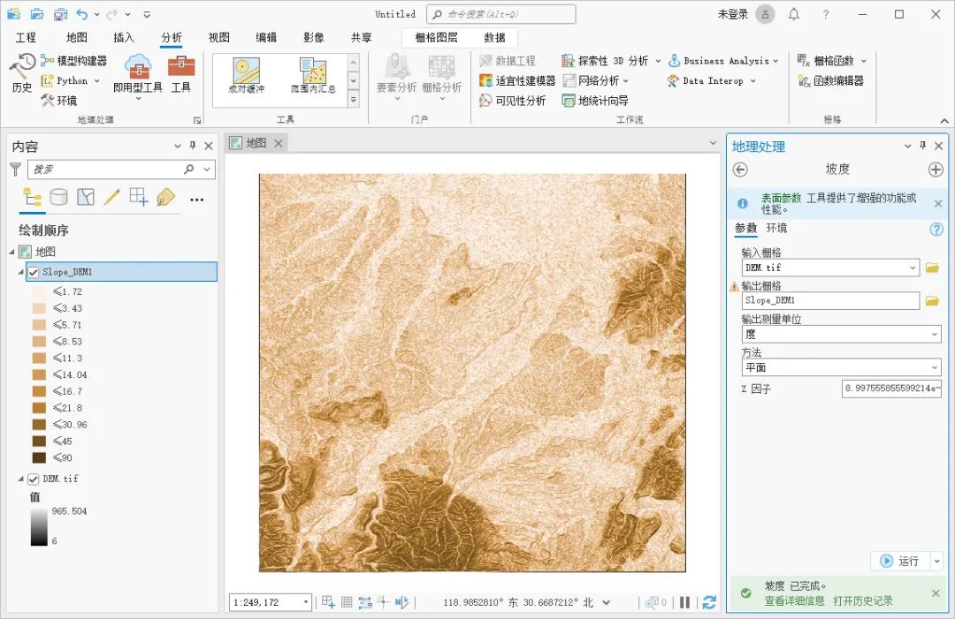Expand 栅格函数 dropdown
The height and width of the screenshot is (619, 955).
pyautogui.click(x=864, y=61)
